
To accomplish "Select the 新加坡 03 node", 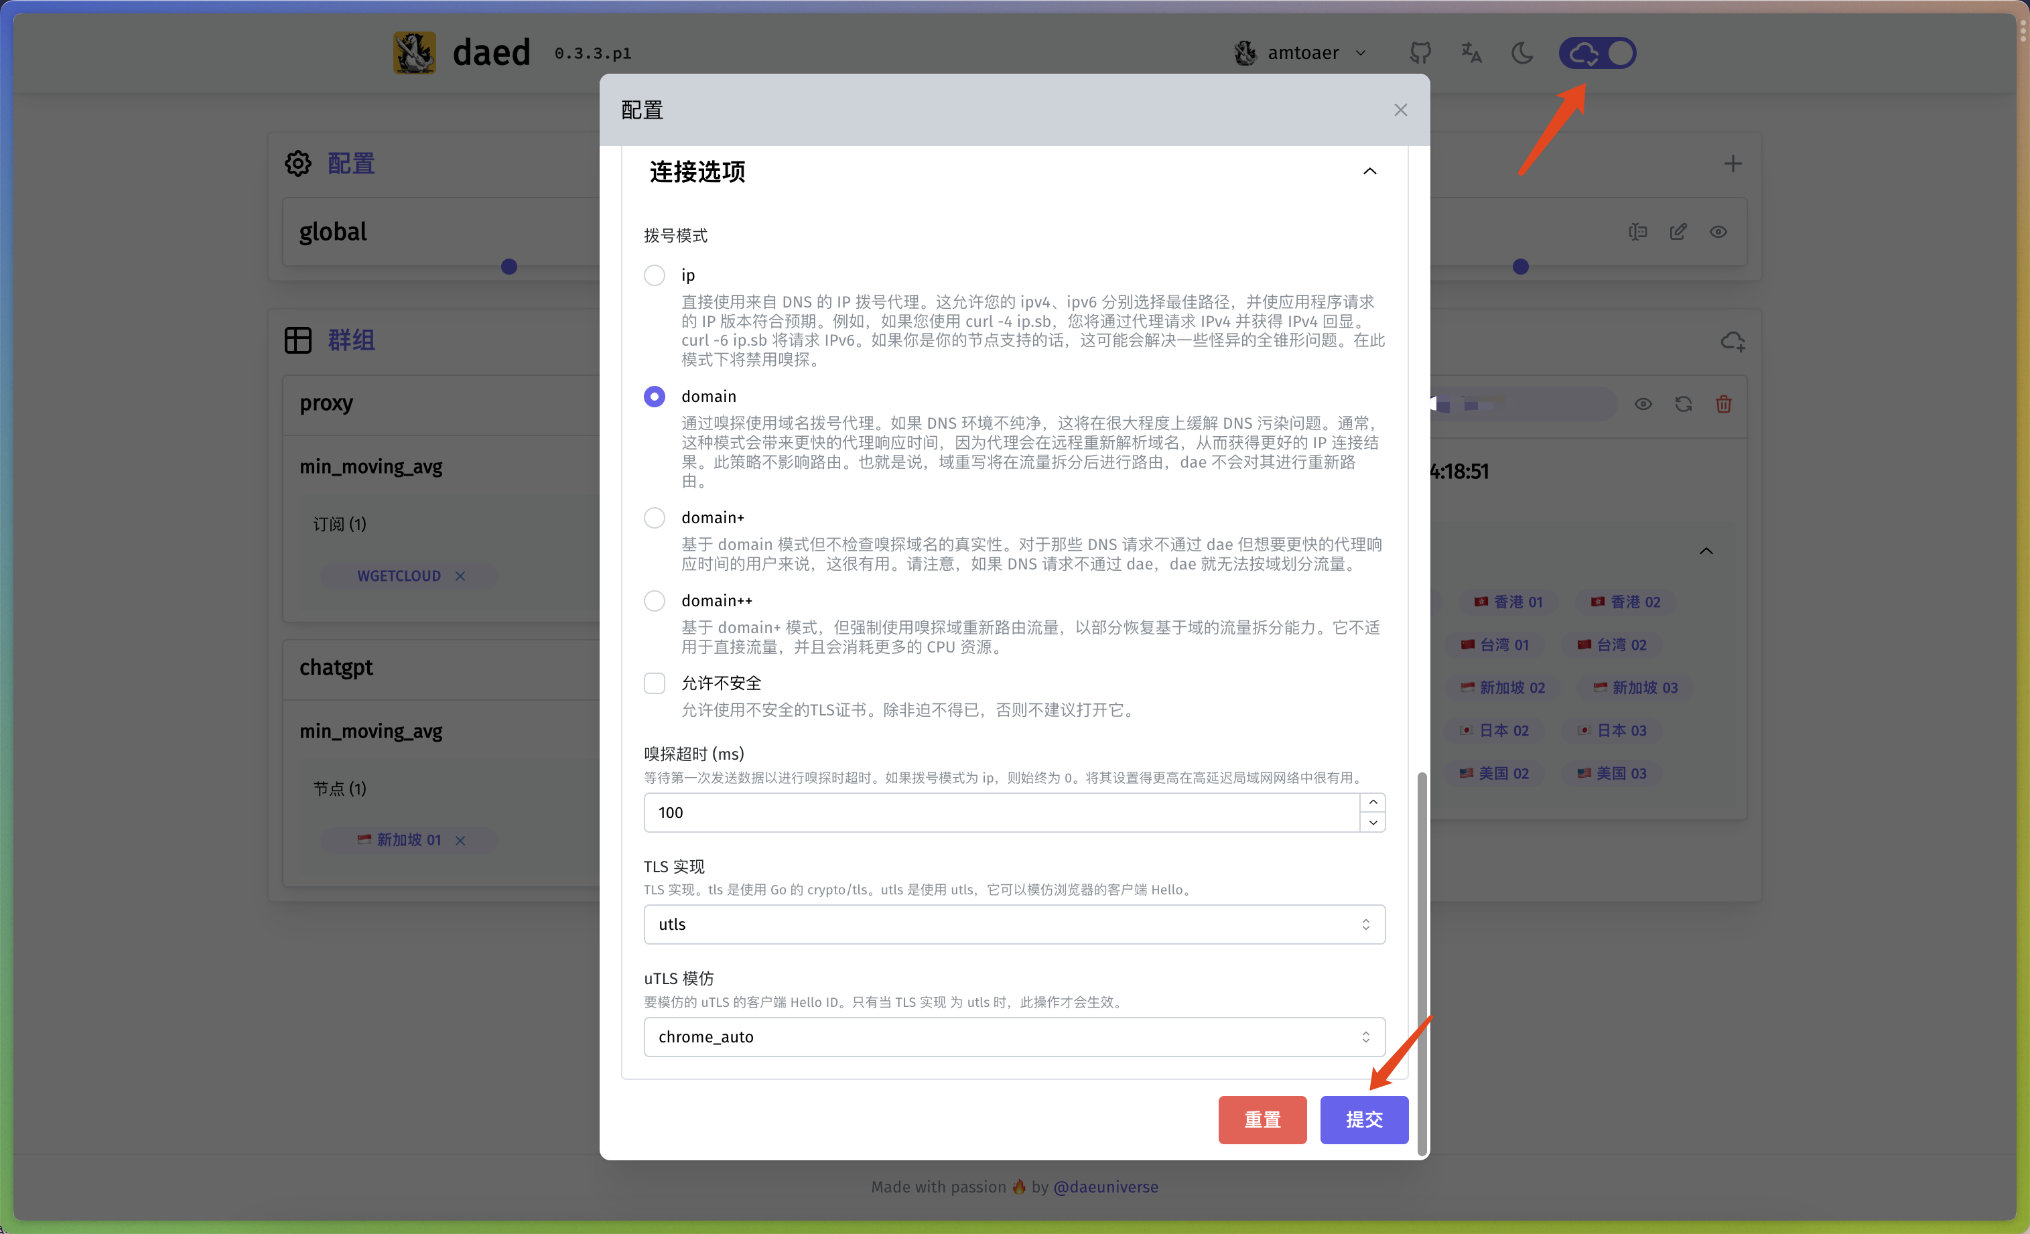I will pyautogui.click(x=1635, y=688).
